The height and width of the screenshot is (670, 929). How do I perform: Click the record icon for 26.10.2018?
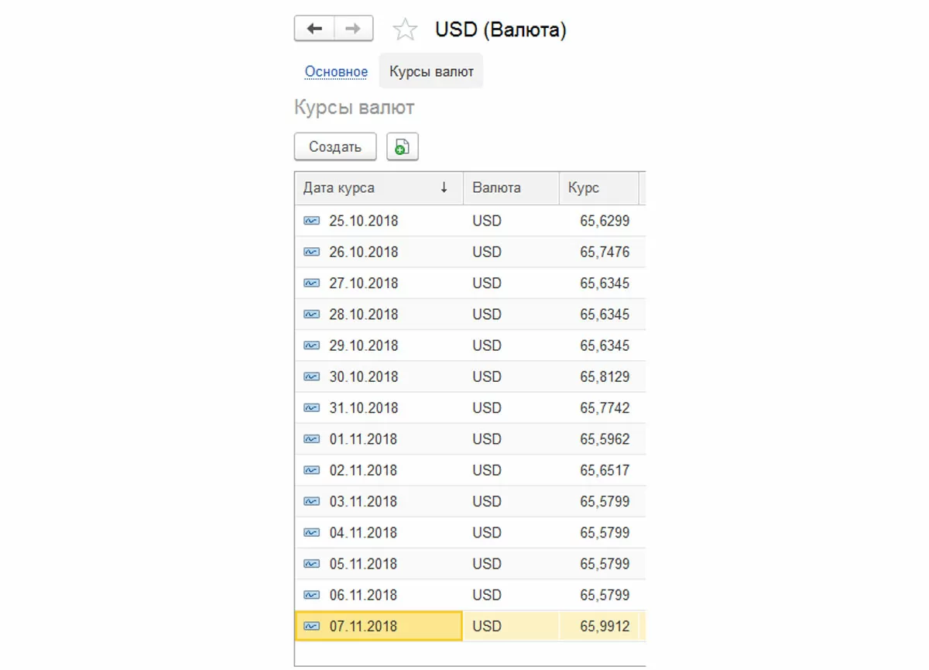[x=311, y=252]
